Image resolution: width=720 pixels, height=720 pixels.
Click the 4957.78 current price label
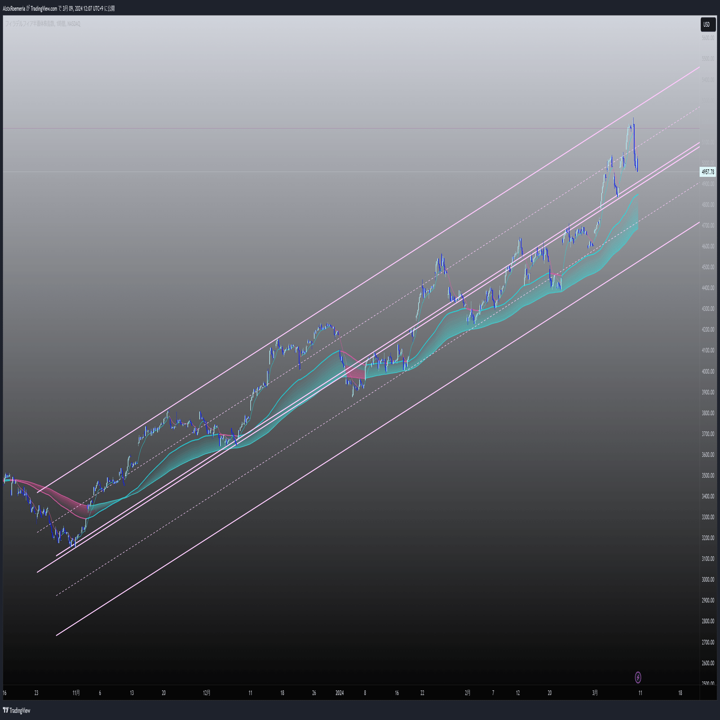point(708,172)
